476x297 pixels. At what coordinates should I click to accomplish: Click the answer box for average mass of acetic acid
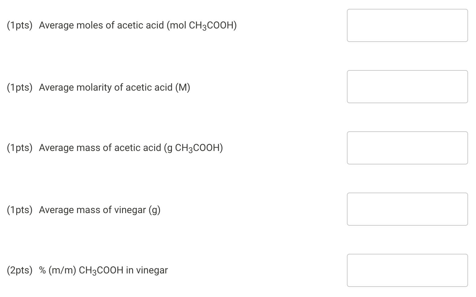click(407, 148)
